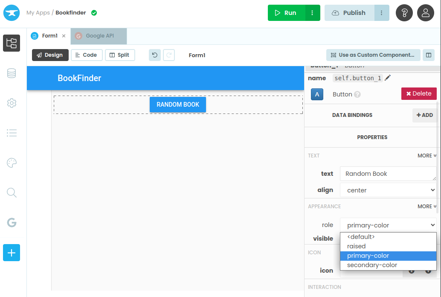Open the Google service sidebar icon
The height and width of the screenshot is (297, 441).
[x=12, y=222]
